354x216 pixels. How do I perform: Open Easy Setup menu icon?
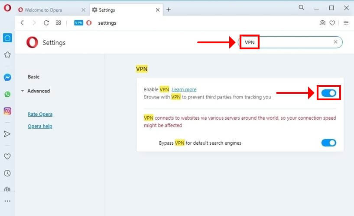click(346, 23)
